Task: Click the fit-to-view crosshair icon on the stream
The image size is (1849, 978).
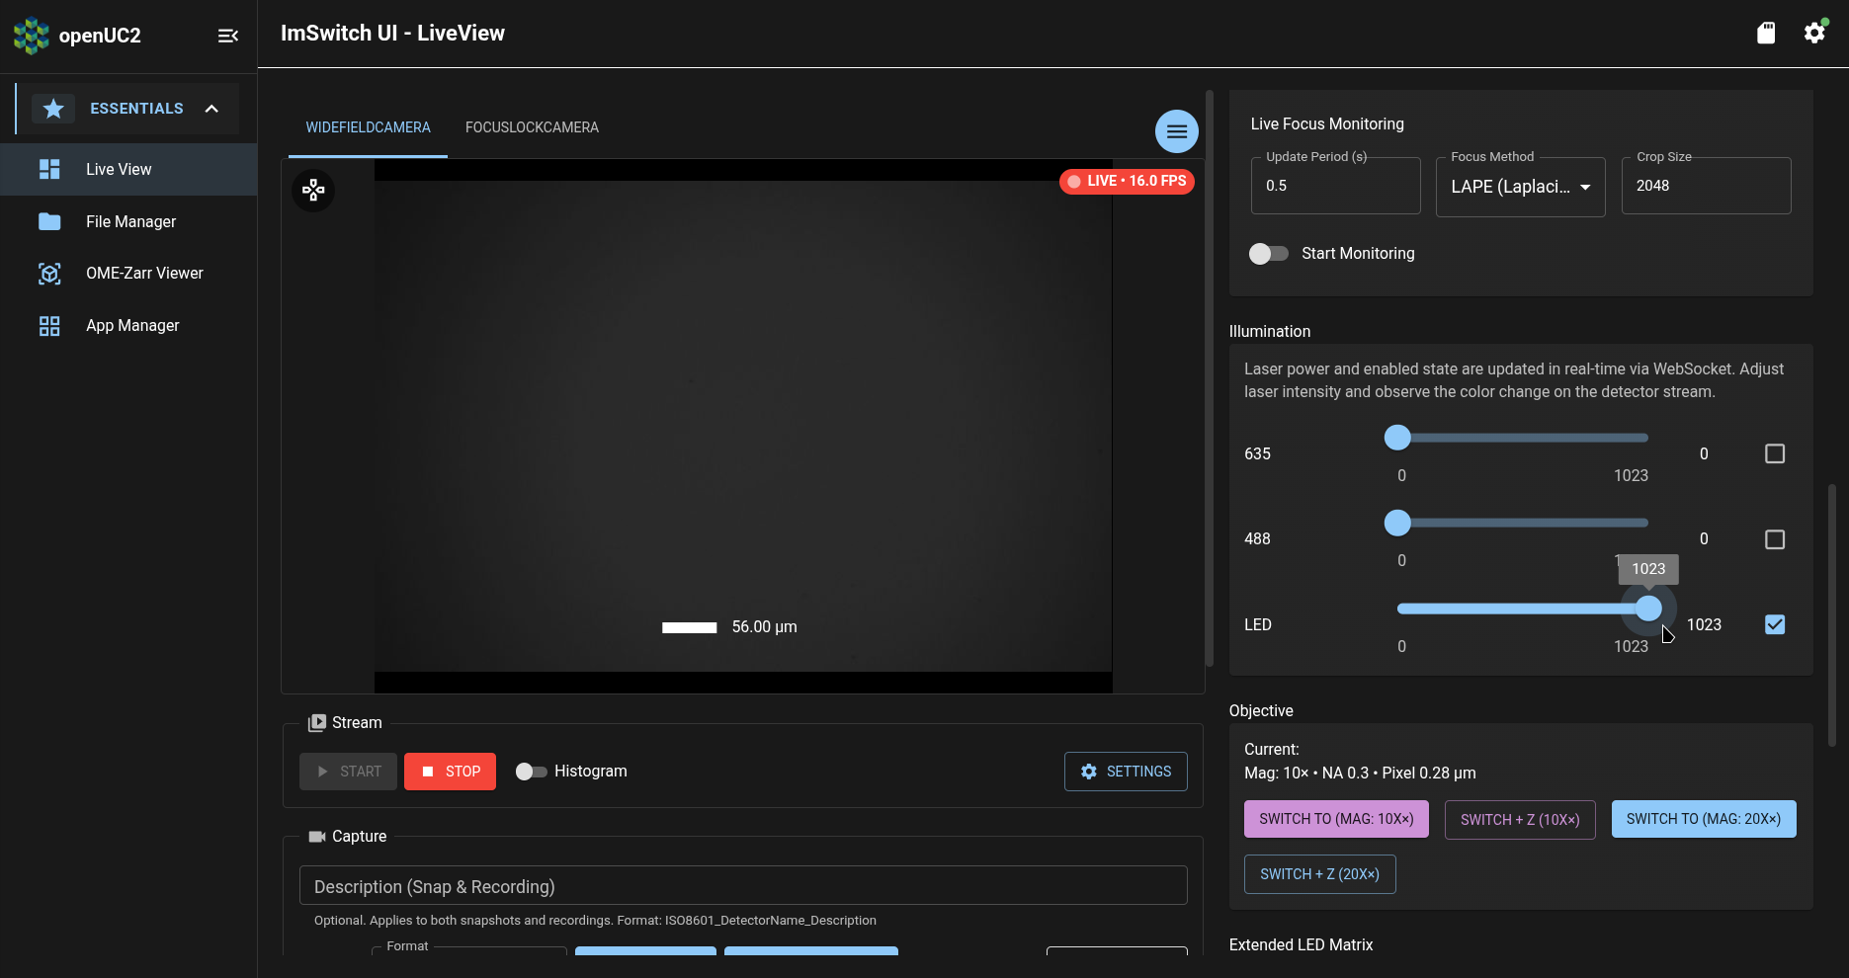Action: tap(313, 190)
